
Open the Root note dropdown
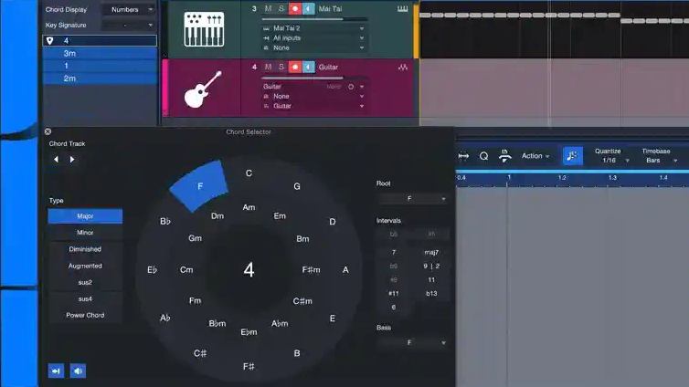(412, 199)
